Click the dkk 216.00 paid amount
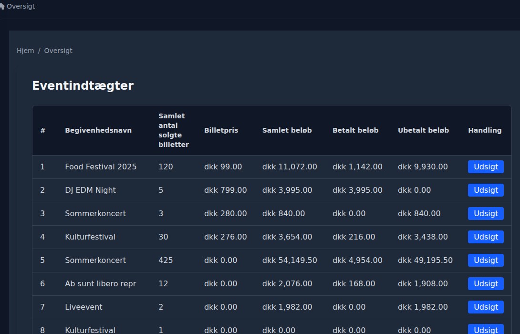This screenshot has height=334, width=520. tap(354, 237)
